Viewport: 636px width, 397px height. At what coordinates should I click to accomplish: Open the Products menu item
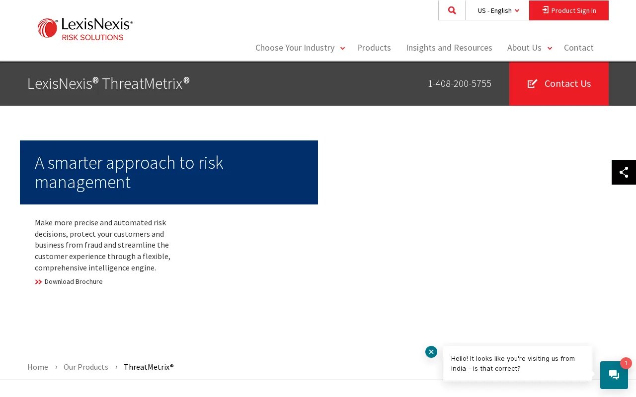click(374, 48)
